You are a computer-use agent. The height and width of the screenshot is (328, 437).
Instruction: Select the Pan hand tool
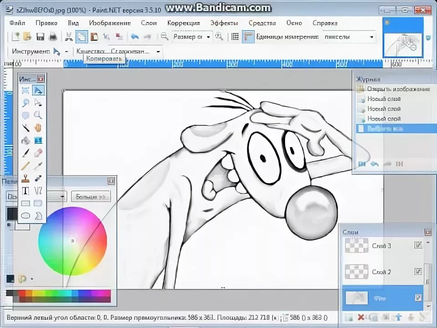tap(38, 128)
